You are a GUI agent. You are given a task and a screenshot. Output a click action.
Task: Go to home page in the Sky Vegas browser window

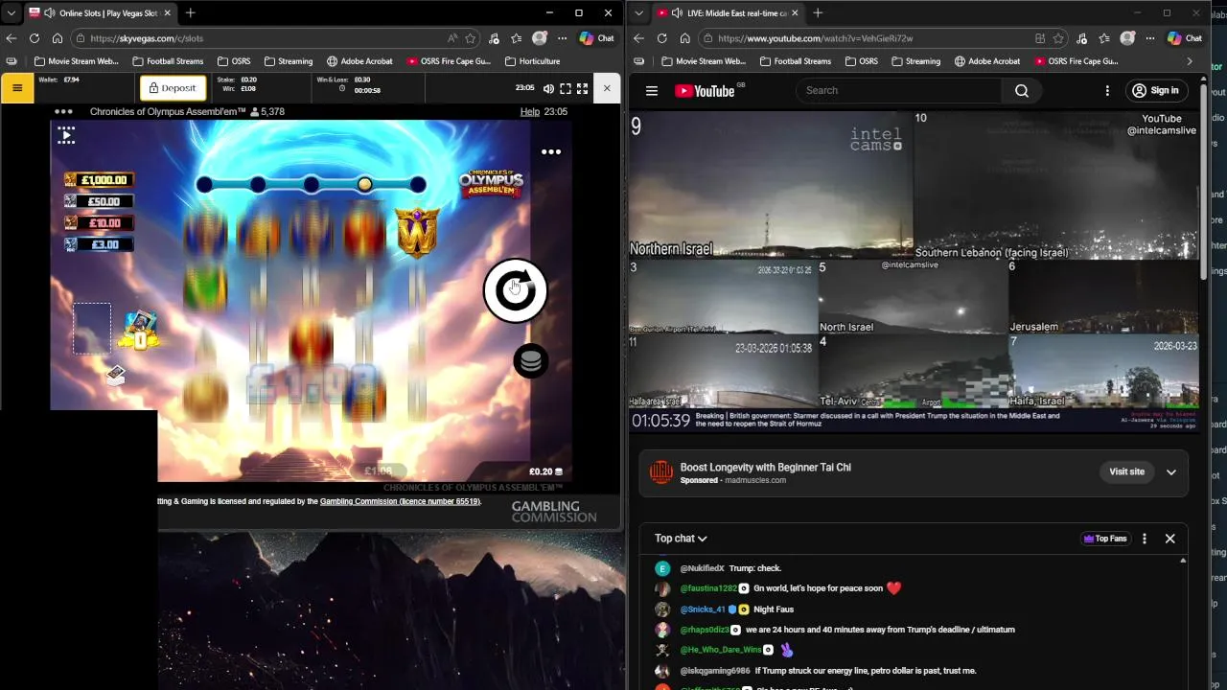pyautogui.click(x=58, y=38)
